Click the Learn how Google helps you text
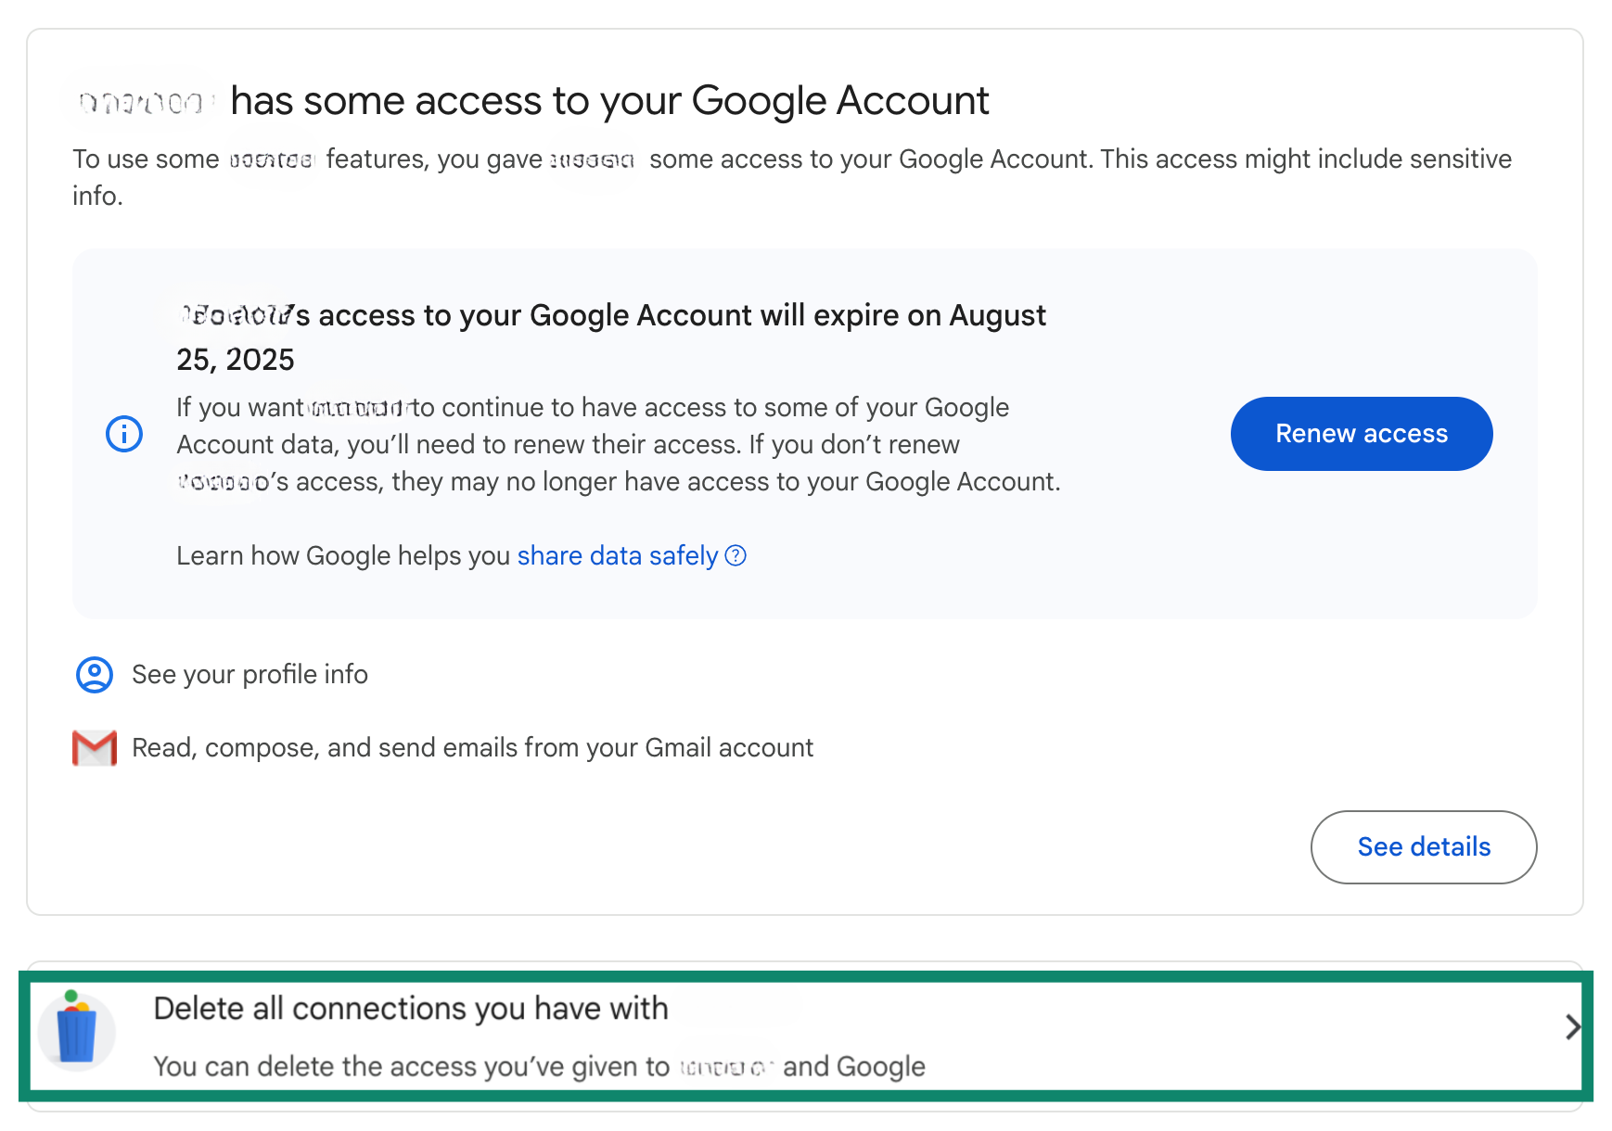1612x1131 pixels. click(x=344, y=555)
